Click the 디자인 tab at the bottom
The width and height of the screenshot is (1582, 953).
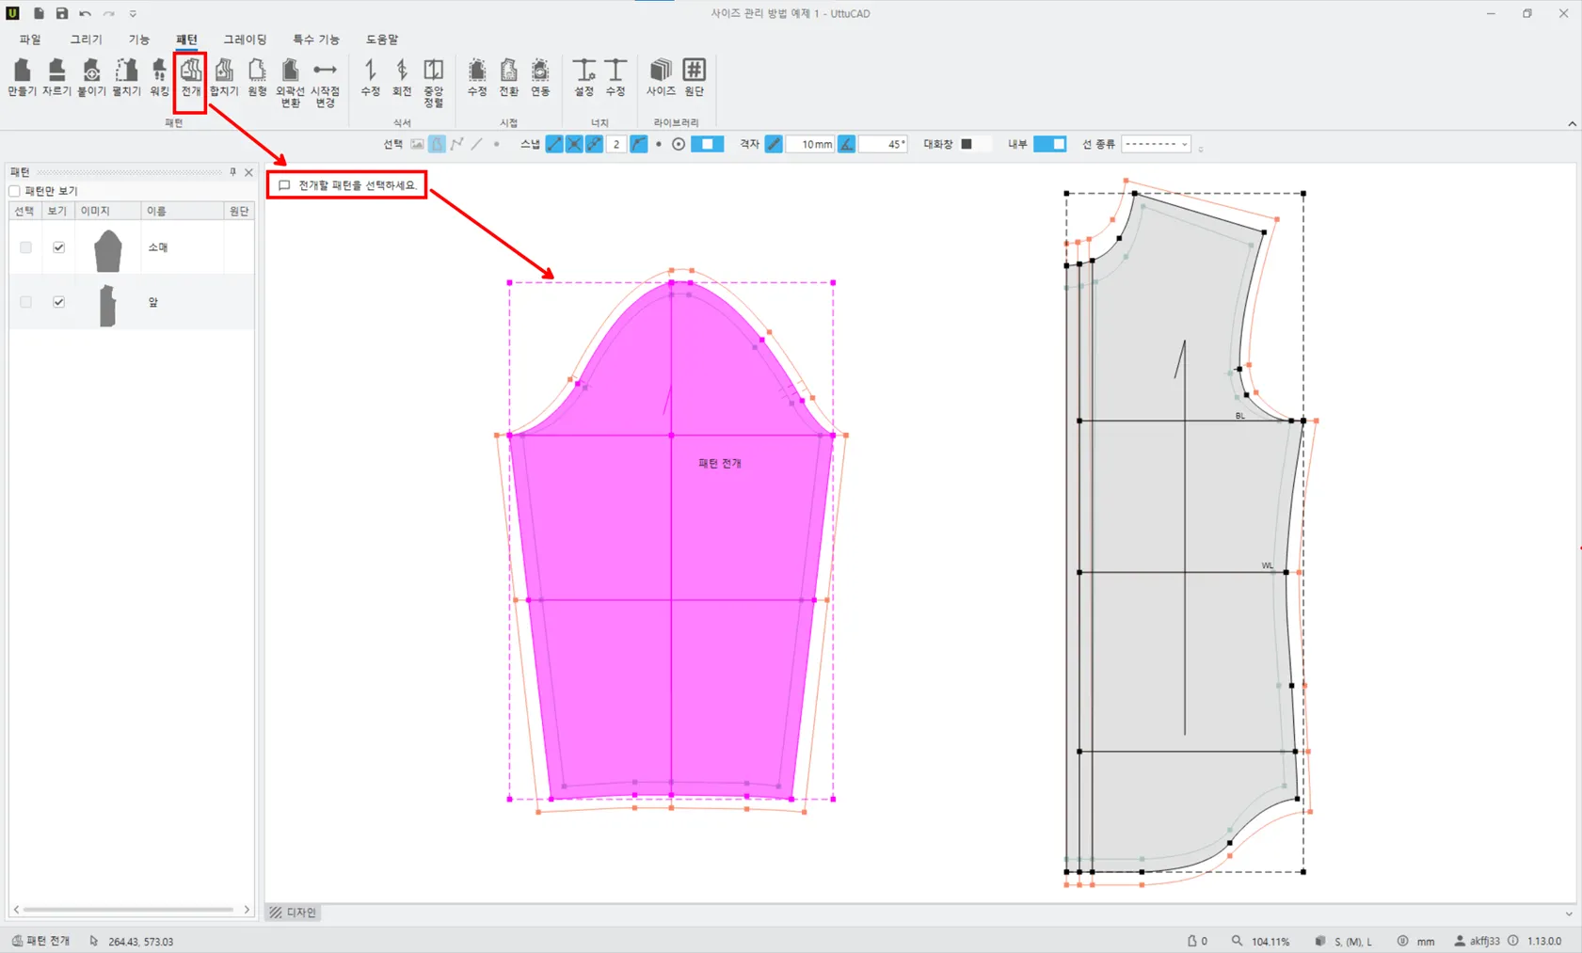294,913
